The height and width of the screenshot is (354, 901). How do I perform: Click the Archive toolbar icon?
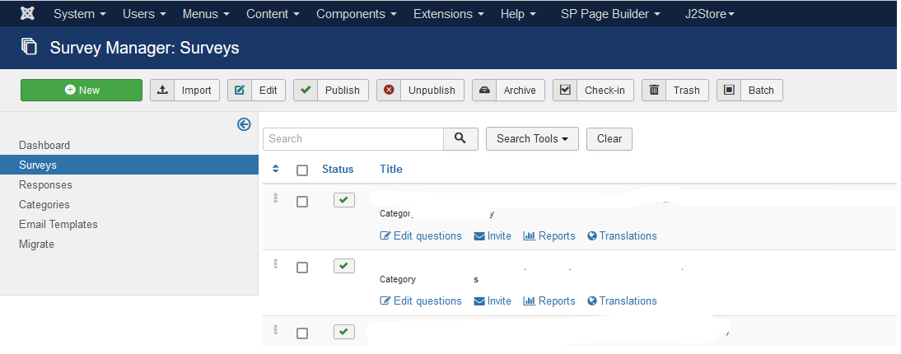pos(484,90)
